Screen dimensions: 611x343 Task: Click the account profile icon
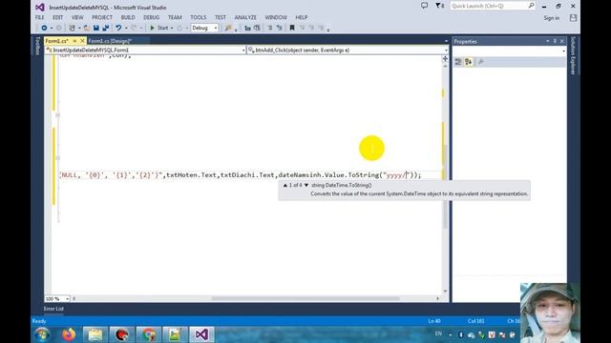pos(573,18)
